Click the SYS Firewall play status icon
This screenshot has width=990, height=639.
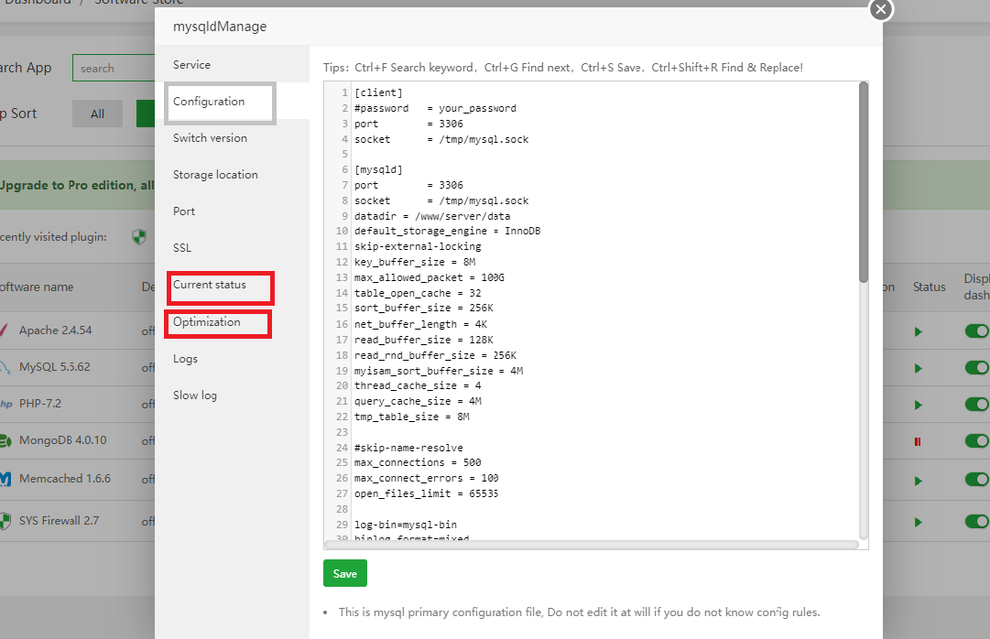pyautogui.click(x=918, y=522)
